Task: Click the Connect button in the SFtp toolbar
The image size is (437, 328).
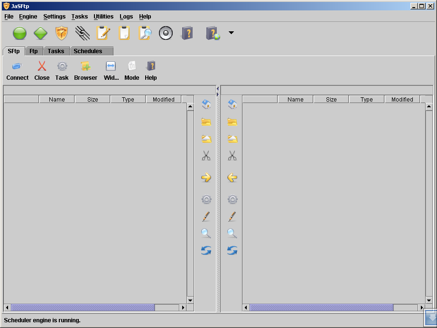Action: point(17,71)
